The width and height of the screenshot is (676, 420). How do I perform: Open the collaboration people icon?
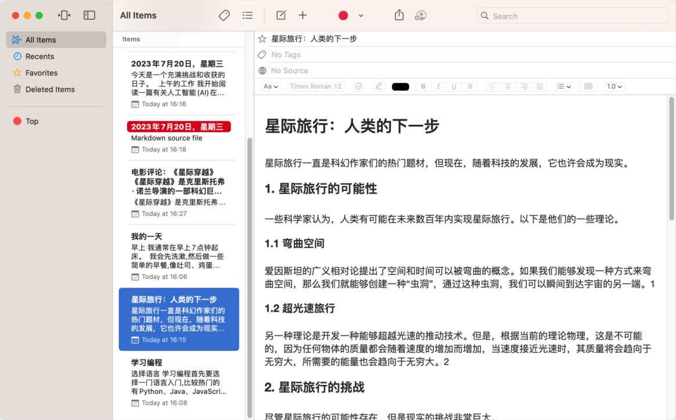pyautogui.click(x=420, y=16)
